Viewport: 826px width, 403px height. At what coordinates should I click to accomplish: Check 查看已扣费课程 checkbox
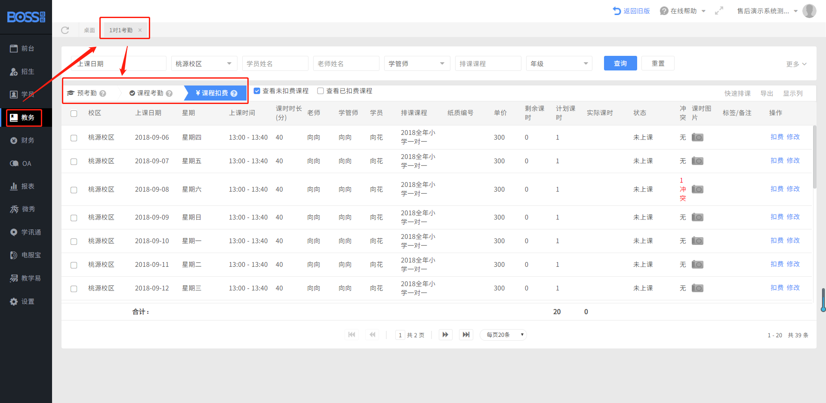point(321,91)
